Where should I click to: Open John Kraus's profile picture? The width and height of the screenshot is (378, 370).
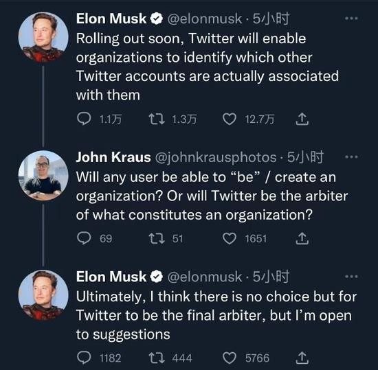[x=43, y=176]
